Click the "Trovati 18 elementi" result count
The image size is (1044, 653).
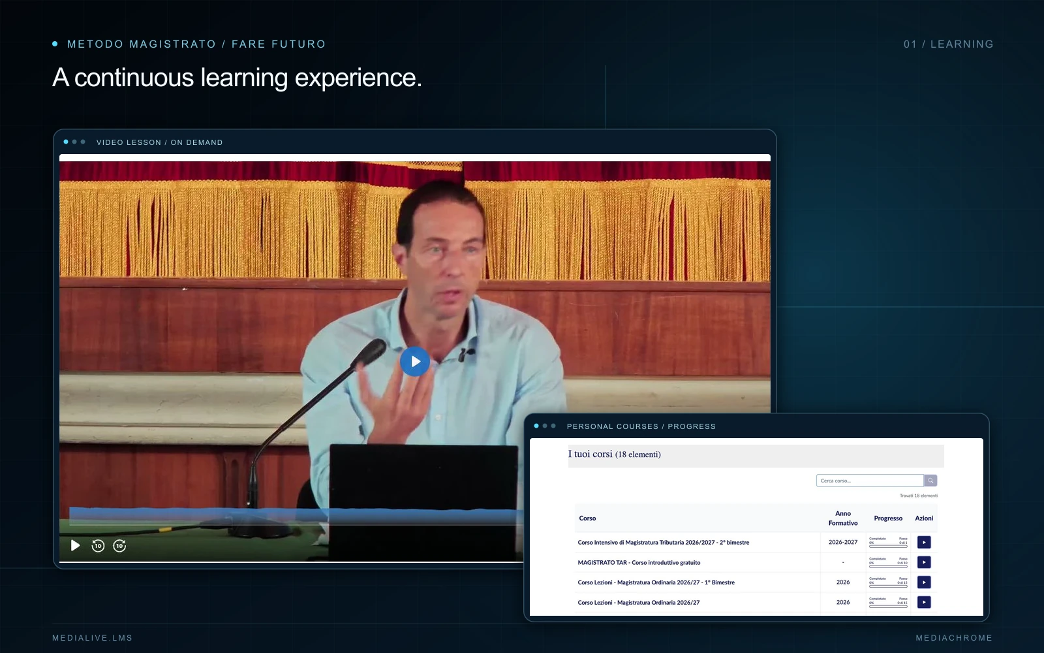point(919,496)
